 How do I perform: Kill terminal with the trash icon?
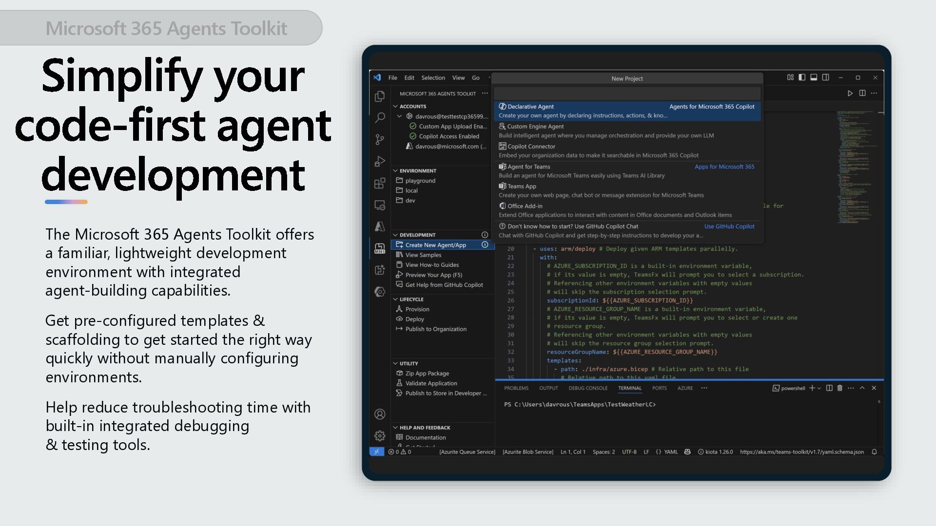[839, 388]
